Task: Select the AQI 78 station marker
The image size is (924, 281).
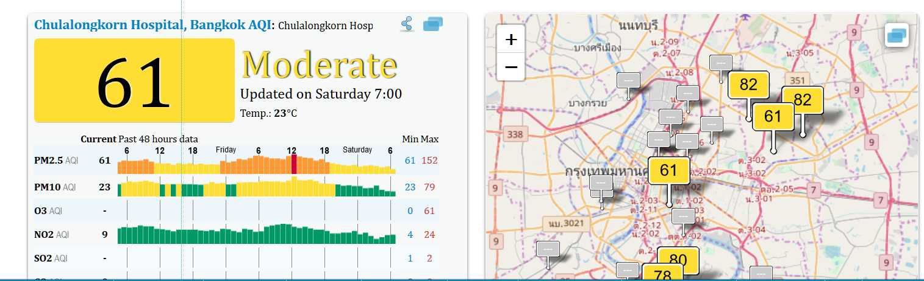Action: (x=662, y=274)
